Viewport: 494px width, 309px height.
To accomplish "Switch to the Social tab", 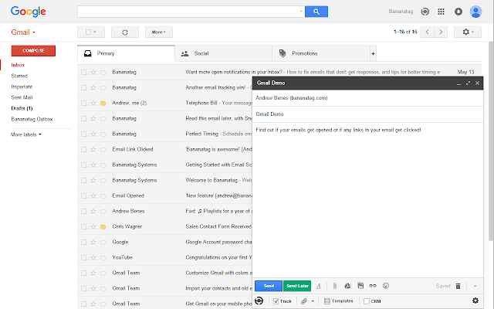I will [223, 53].
